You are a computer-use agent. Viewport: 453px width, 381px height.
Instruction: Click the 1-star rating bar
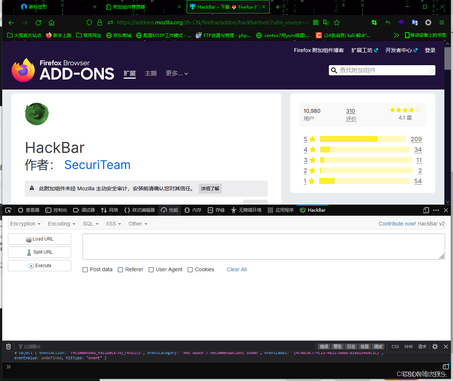click(364, 181)
